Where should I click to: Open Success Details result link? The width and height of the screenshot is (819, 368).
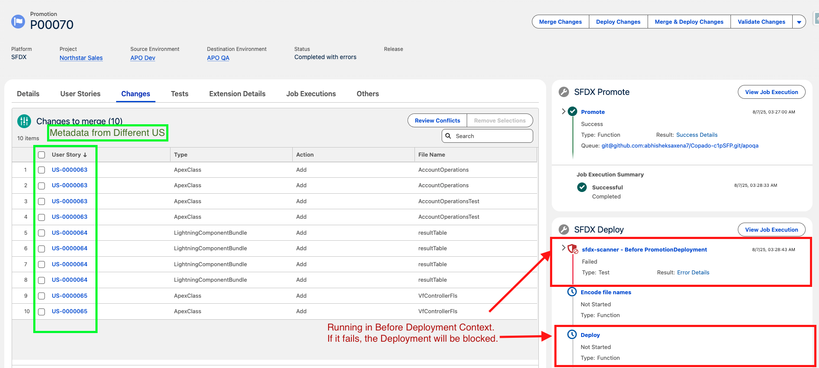point(697,135)
